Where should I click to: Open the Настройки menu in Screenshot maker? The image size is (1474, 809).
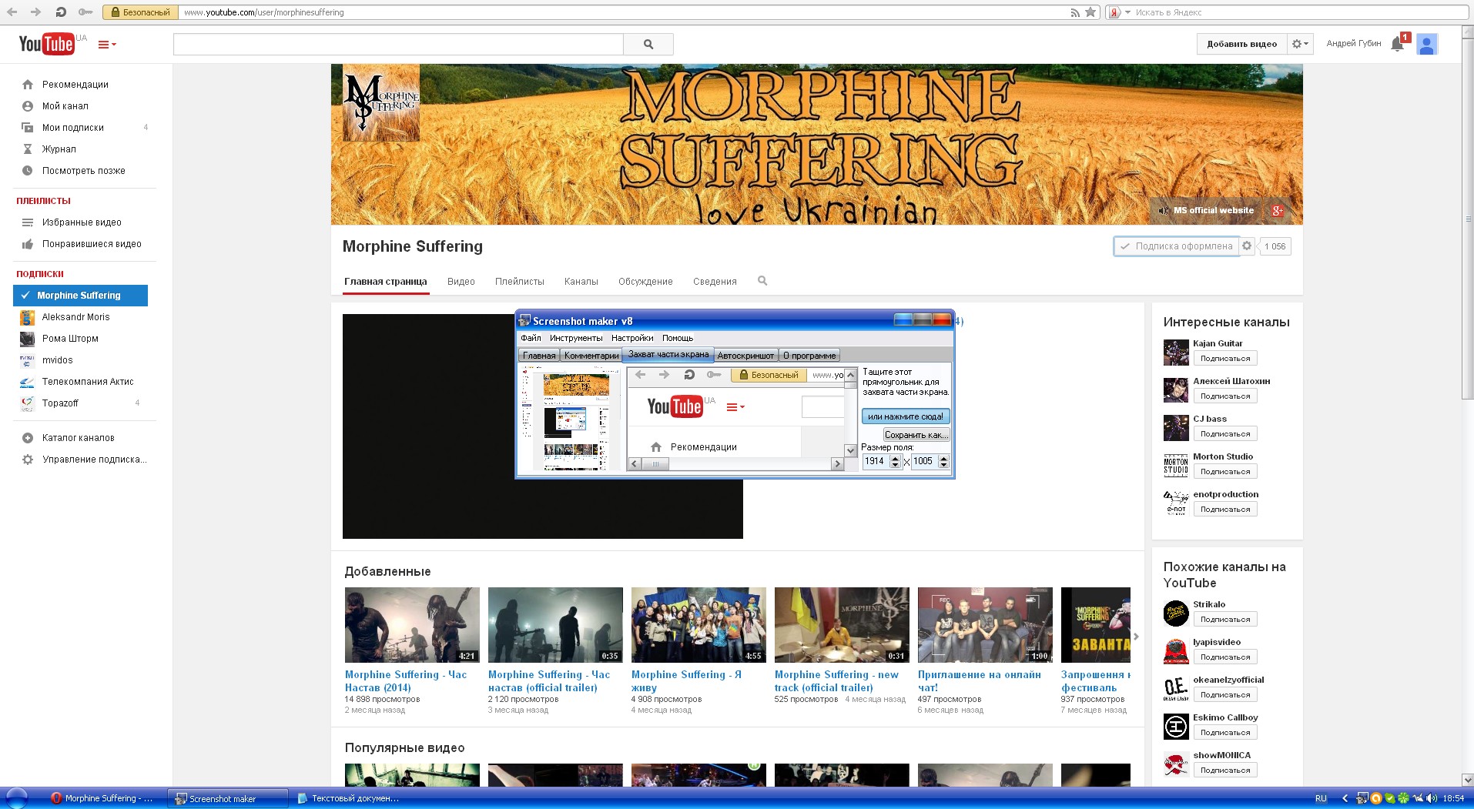[632, 338]
